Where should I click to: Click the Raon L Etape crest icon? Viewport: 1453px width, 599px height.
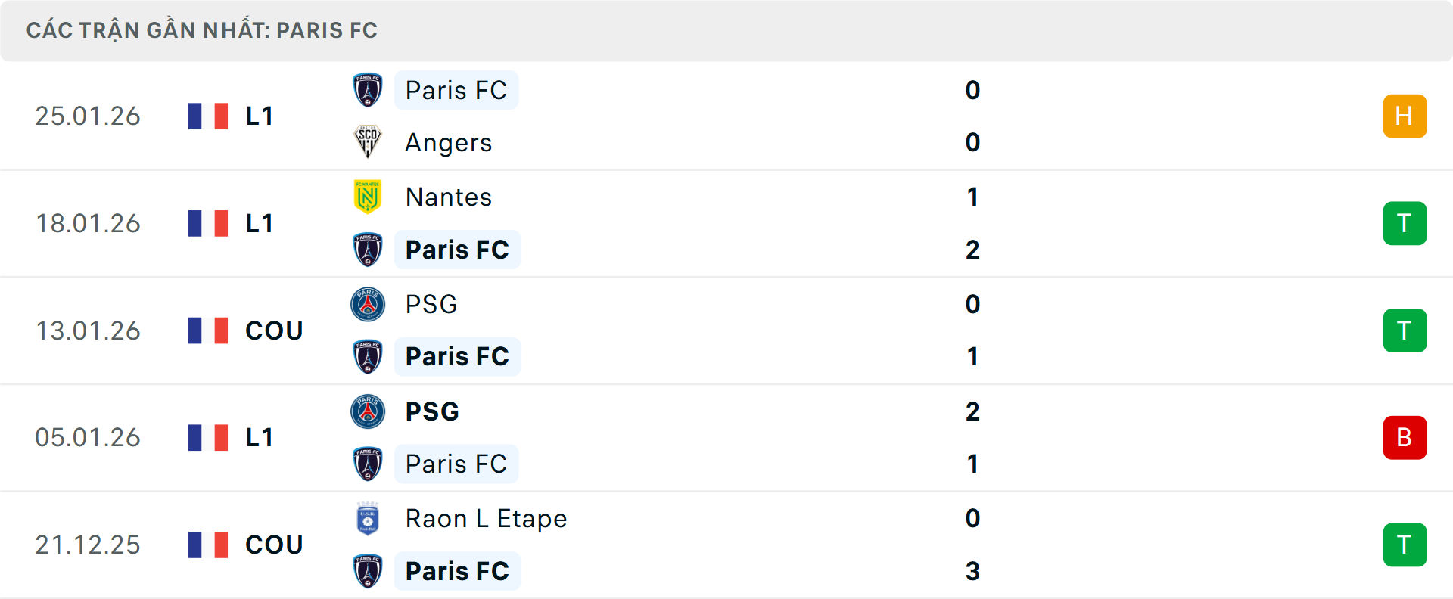coord(368,518)
